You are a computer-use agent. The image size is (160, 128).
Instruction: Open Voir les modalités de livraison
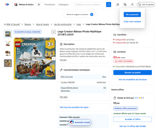point(133,79)
